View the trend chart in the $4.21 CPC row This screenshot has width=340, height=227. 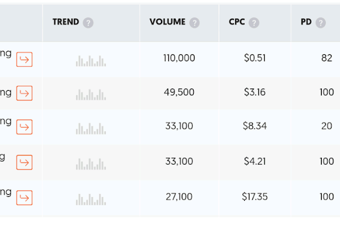click(91, 163)
